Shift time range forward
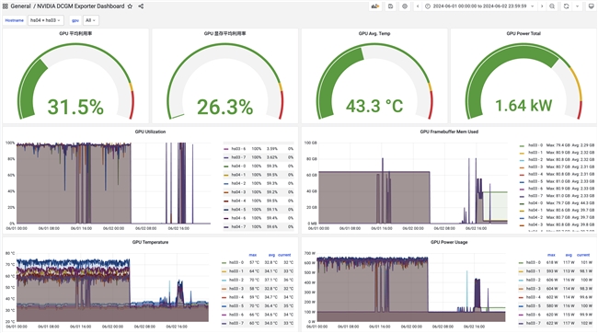 (x=542, y=6)
